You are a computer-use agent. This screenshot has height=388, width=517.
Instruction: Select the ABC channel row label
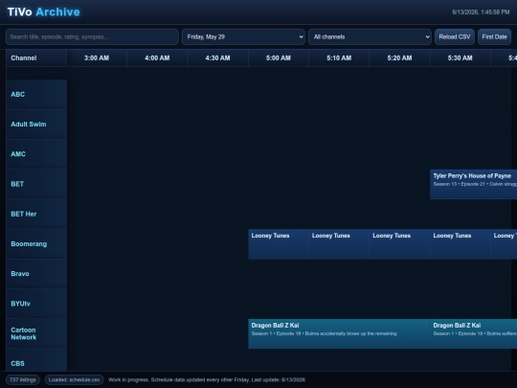tap(36, 94)
